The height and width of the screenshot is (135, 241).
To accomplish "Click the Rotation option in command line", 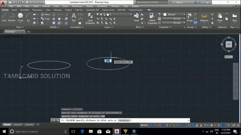I will (x=124, y=120).
